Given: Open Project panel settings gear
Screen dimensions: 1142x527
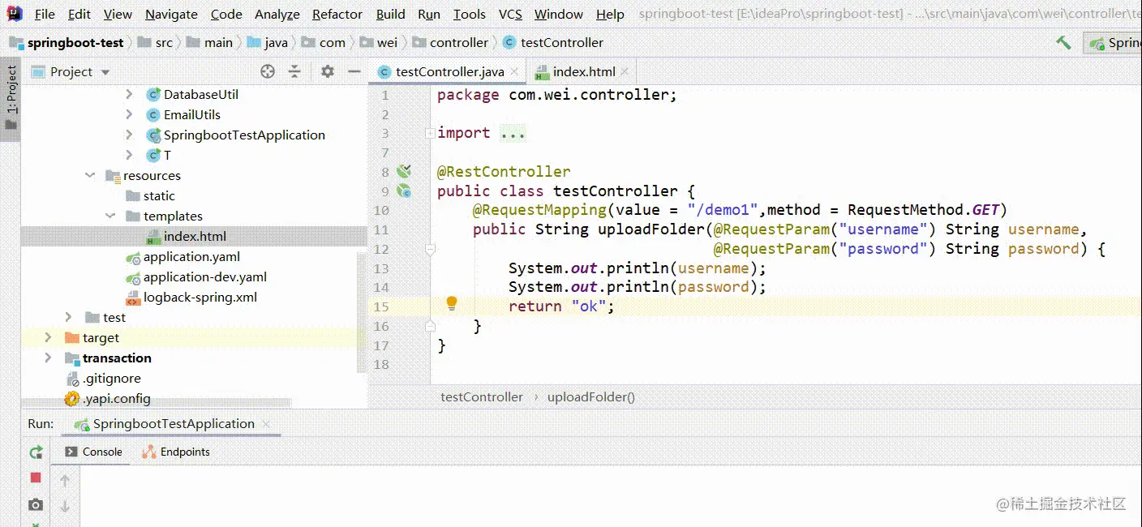Looking at the screenshot, I should click(x=328, y=71).
